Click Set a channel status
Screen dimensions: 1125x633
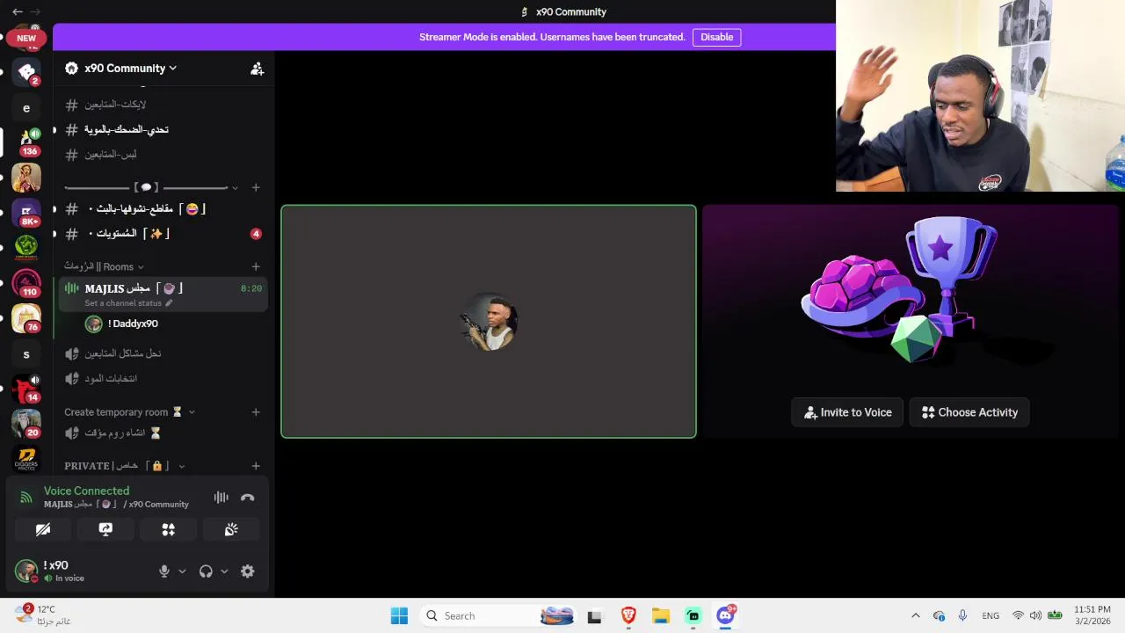click(128, 303)
